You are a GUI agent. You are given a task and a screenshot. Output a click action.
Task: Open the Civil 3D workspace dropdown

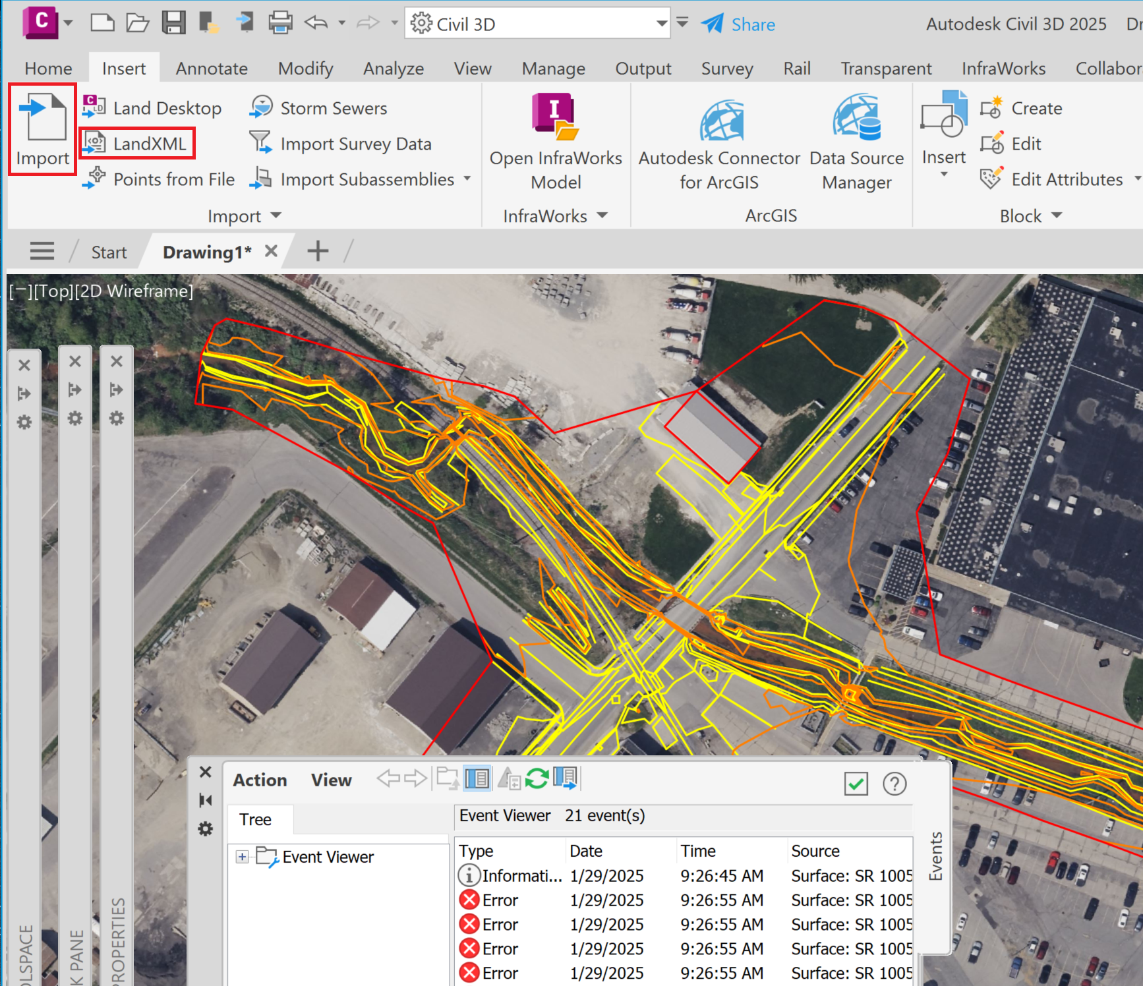click(x=662, y=22)
